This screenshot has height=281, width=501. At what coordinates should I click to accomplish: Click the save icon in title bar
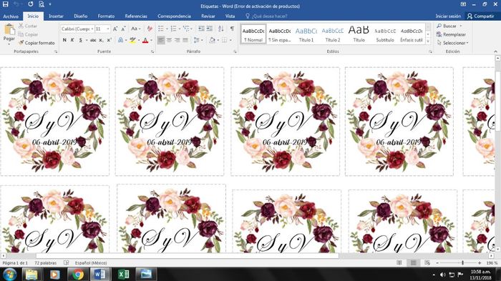pyautogui.click(x=6, y=4)
